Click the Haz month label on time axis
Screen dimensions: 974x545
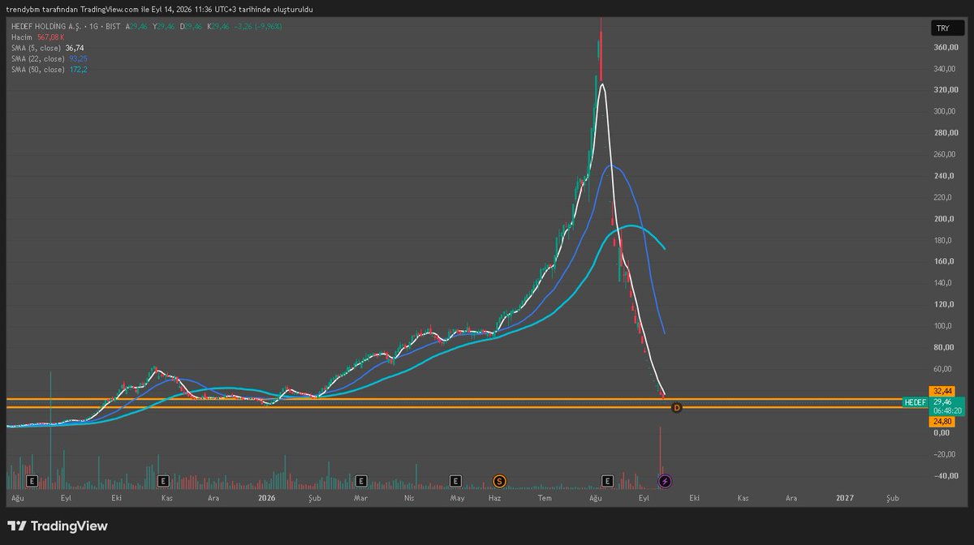coord(493,498)
